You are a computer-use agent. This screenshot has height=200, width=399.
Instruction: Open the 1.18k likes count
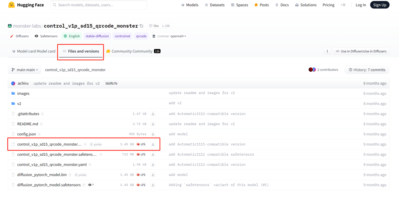pos(166,26)
